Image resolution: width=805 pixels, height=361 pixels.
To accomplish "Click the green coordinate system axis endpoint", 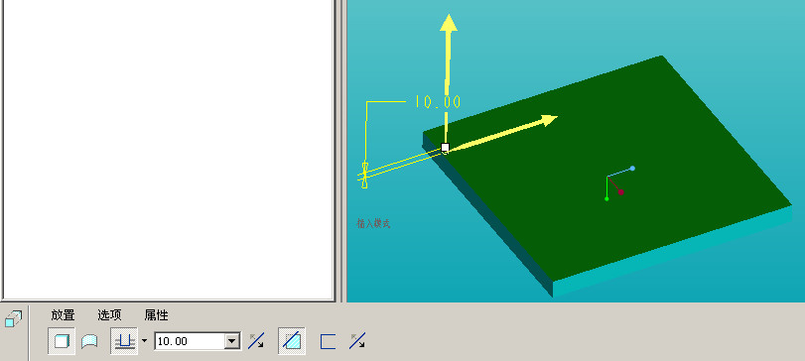I will pyautogui.click(x=606, y=198).
